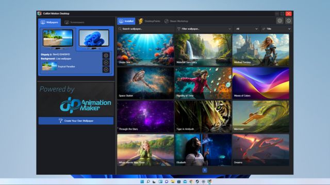The width and height of the screenshot is (330, 185).
Task: Open the Steam Workshop tab
Action: [x=176, y=21]
